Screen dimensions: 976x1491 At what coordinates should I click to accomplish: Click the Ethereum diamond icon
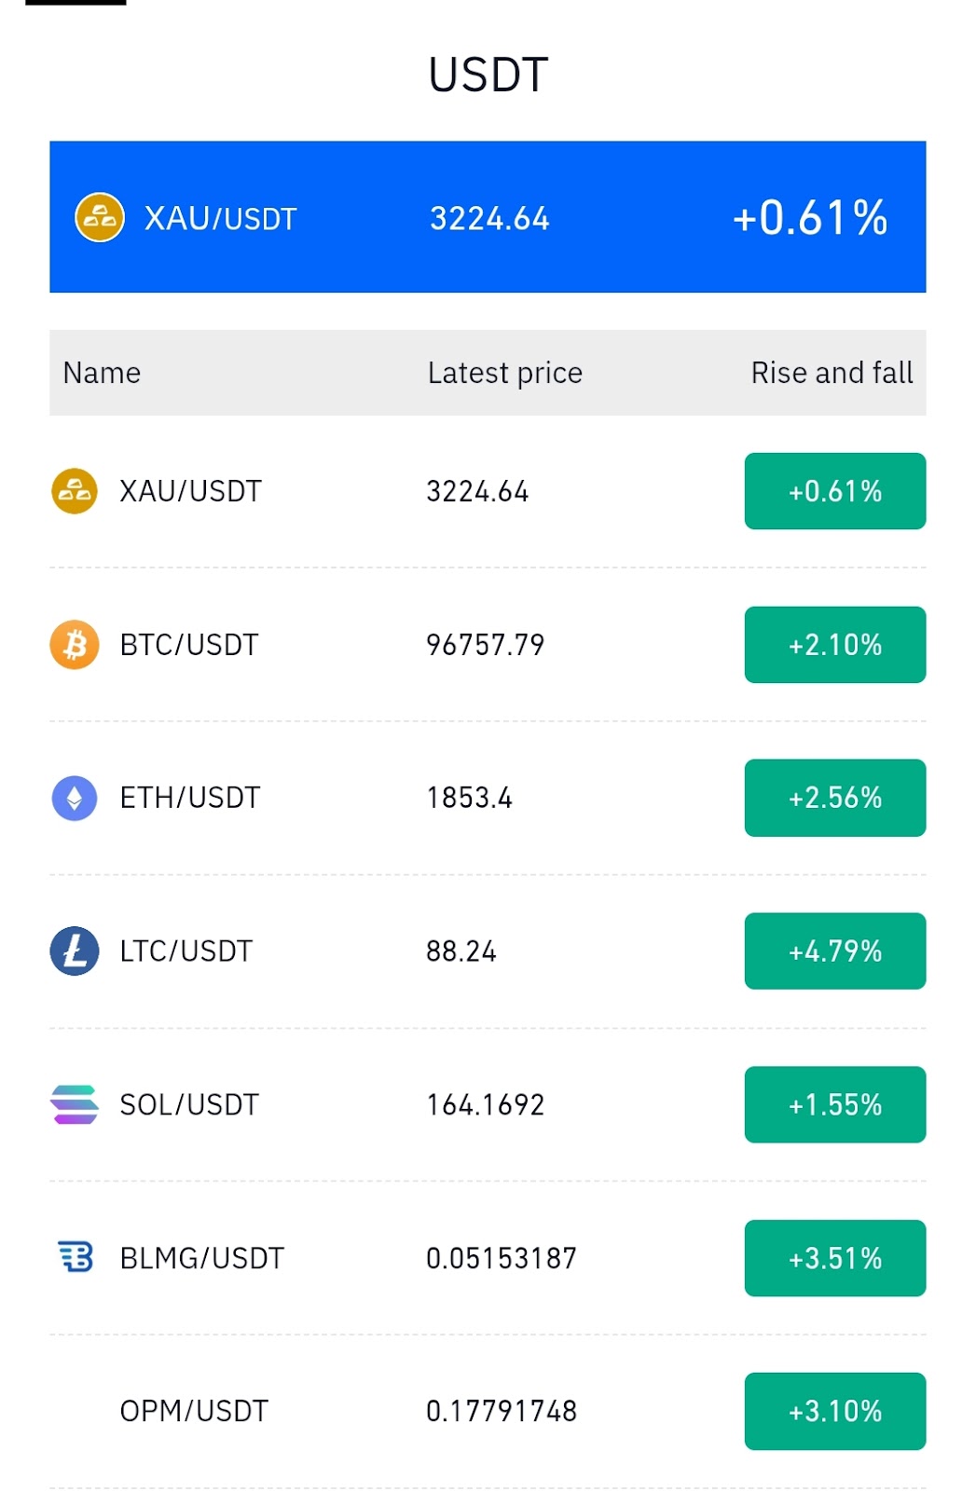75,798
